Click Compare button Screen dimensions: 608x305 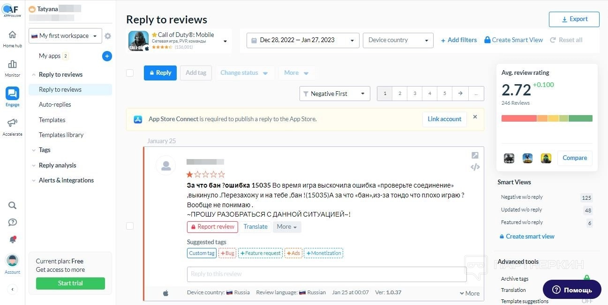(x=575, y=158)
